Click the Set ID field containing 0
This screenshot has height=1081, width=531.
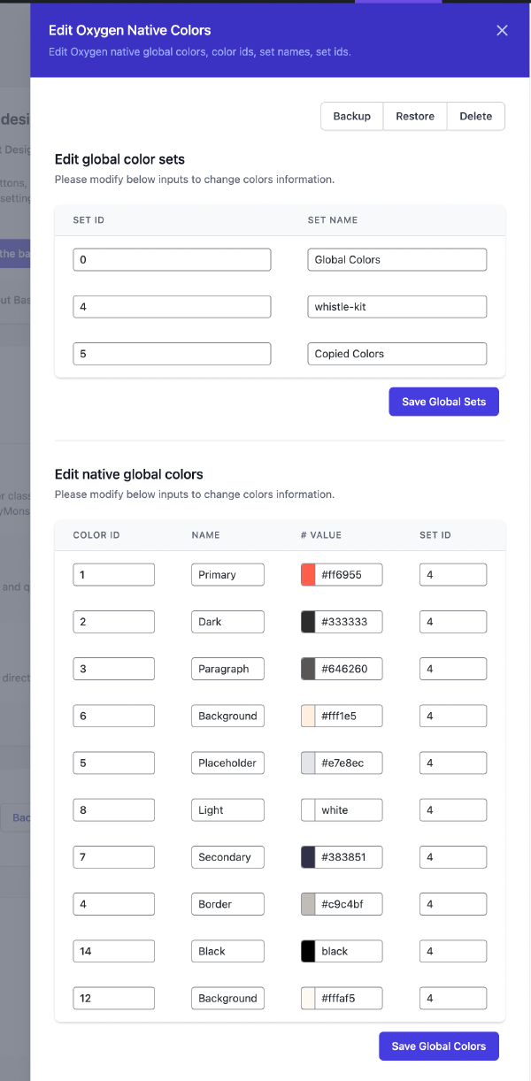171,259
